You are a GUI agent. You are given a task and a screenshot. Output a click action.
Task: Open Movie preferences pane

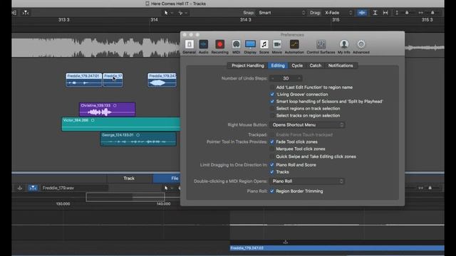click(x=277, y=47)
